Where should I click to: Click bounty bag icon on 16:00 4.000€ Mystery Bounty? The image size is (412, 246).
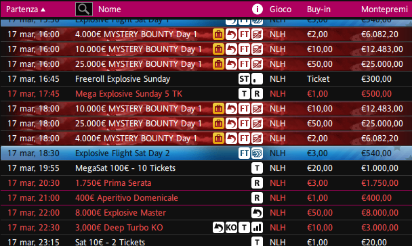pos(218,34)
